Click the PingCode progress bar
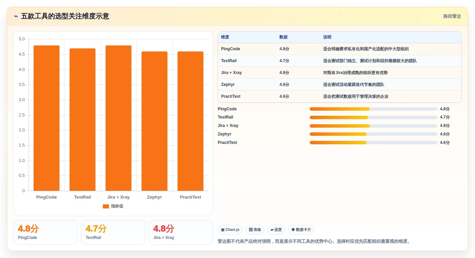The height and width of the screenshot is (258, 475). (373, 109)
